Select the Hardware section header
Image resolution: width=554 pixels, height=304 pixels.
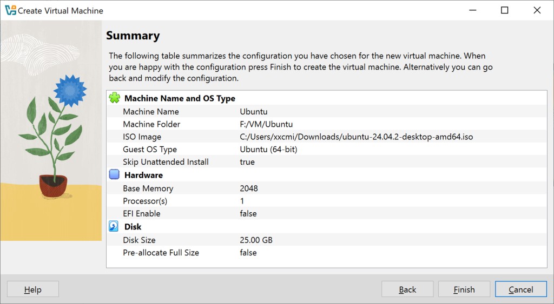click(143, 175)
